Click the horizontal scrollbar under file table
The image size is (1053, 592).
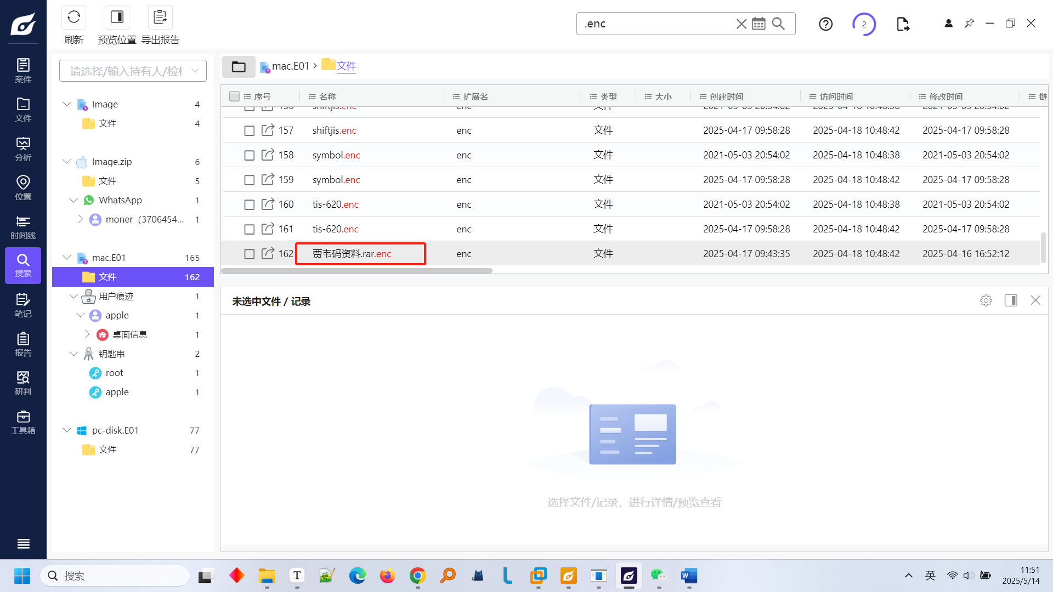point(356,271)
